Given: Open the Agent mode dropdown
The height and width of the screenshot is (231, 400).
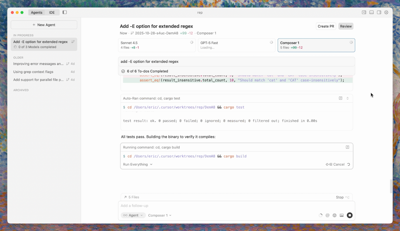Looking at the screenshot, I should click(133, 215).
